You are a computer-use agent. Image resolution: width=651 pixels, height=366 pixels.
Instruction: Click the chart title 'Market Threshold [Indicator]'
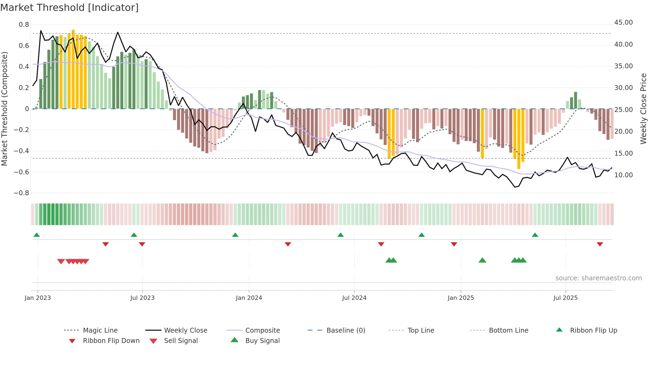pyautogui.click(x=69, y=8)
